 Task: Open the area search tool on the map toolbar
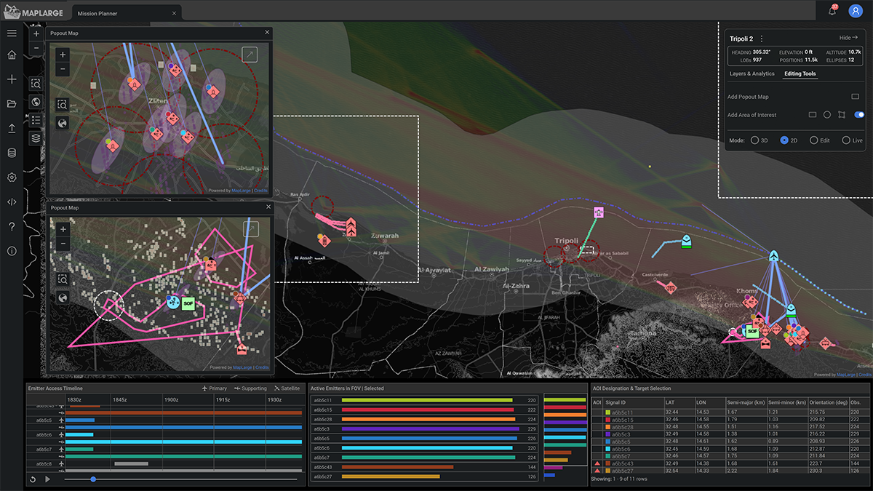pyautogui.click(x=35, y=84)
